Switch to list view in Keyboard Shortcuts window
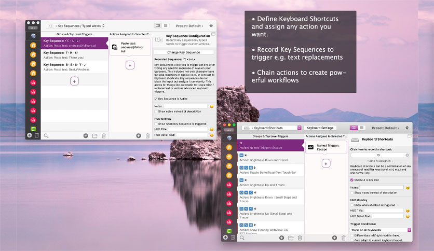This screenshot has height=251, width=434. pyautogui.click(x=361, y=128)
